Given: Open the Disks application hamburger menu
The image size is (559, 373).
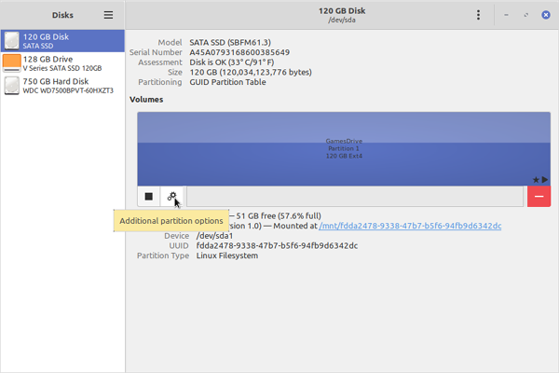Looking at the screenshot, I should tap(108, 15).
